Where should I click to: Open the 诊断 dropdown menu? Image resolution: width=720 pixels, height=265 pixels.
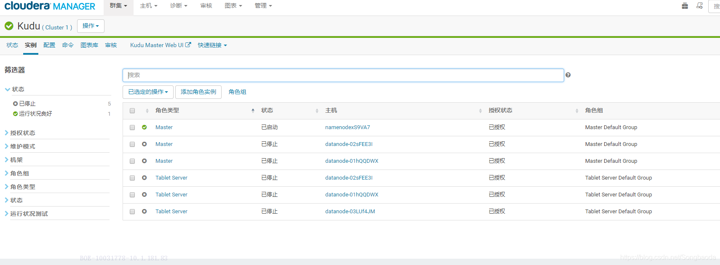179,6
